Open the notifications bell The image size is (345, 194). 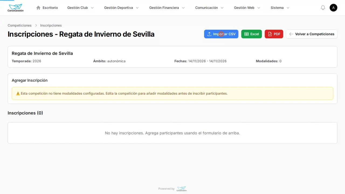coord(323,8)
